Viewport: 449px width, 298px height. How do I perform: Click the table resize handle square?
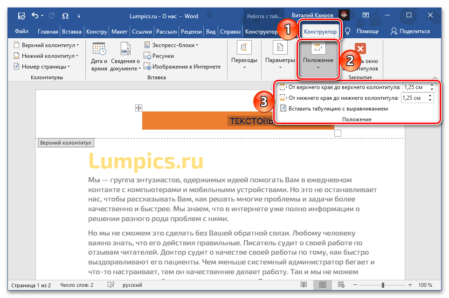338,133
